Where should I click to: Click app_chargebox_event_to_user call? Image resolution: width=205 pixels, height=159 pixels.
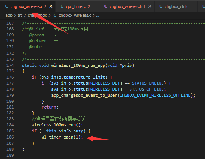pos(84,96)
